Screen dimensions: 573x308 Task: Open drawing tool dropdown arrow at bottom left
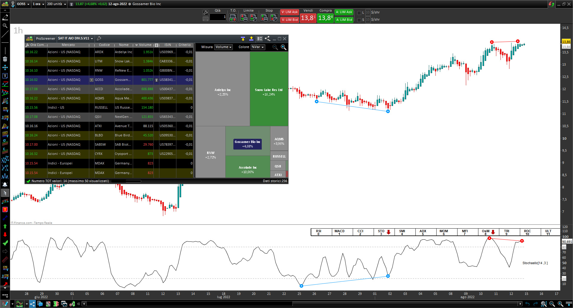12,304
